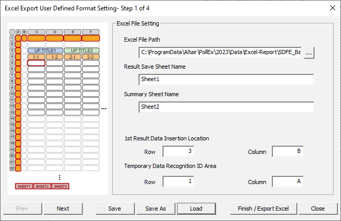Image resolution: width=341 pixels, height=221 pixels.
Task: Load a saved format setting
Action: tap(196, 209)
